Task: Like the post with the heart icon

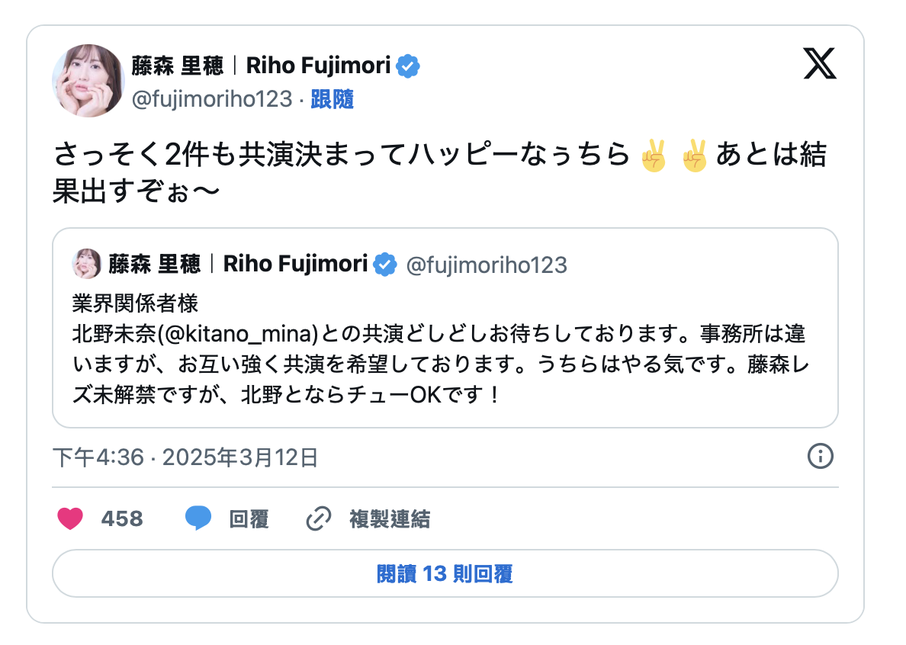Action: 70,519
